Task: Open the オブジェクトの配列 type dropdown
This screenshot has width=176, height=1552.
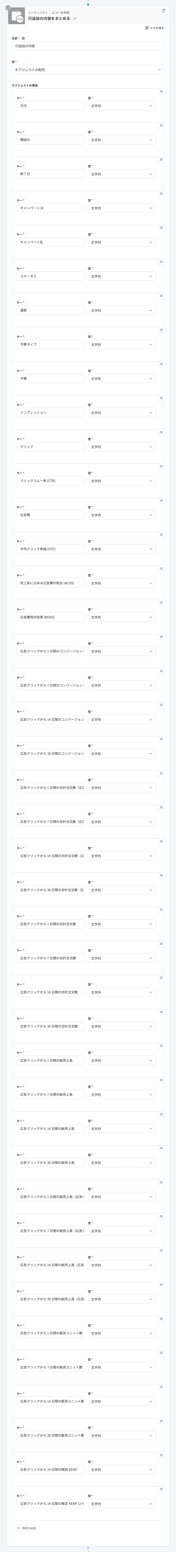Action: pos(88,70)
